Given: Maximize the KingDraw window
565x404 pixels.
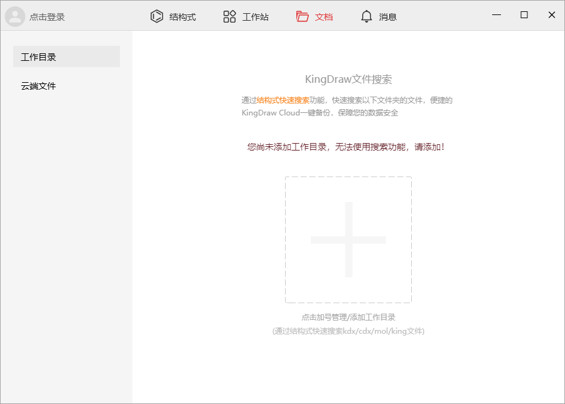Looking at the screenshot, I should click(524, 15).
